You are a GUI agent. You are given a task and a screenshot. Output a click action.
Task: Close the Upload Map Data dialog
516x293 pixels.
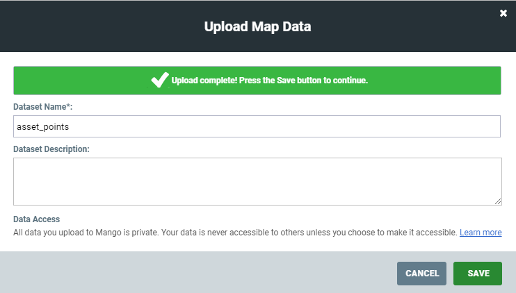click(x=503, y=13)
